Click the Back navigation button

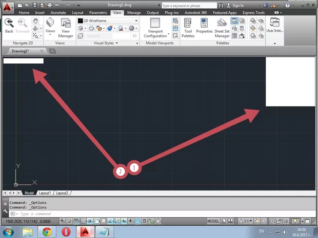(9, 26)
